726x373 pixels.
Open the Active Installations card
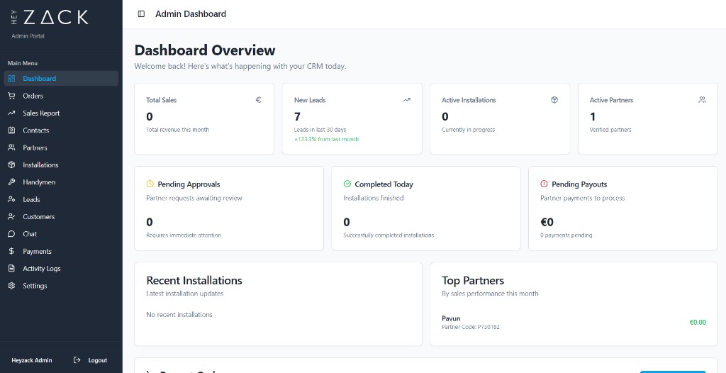pos(500,118)
